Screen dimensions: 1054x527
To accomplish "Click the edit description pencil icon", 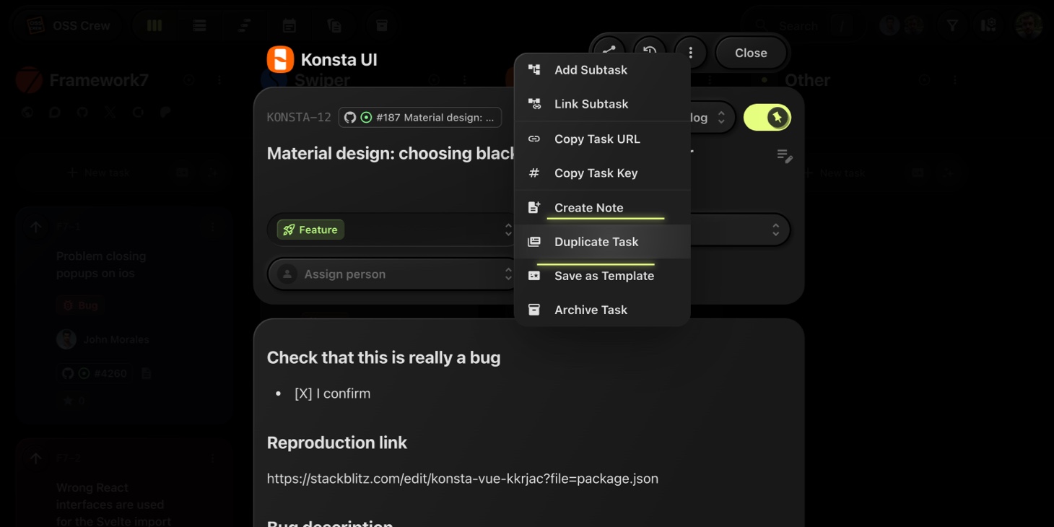I will (784, 156).
